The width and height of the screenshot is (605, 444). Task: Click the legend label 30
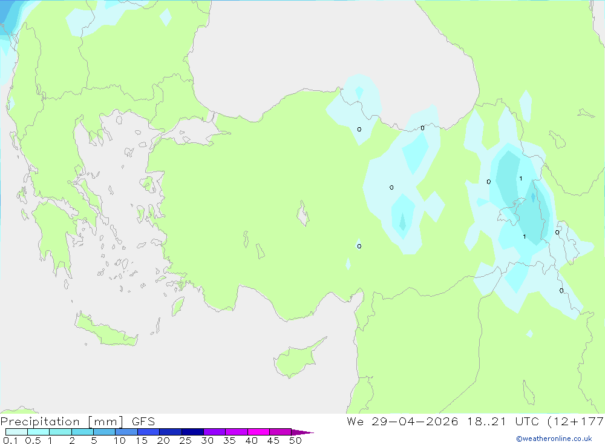[x=208, y=440]
